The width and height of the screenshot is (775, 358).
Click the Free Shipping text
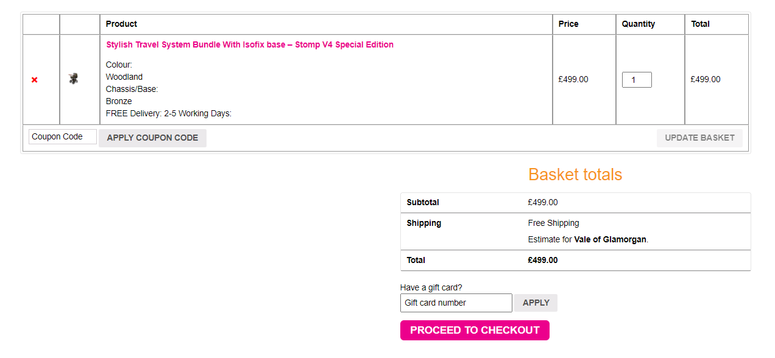click(553, 223)
